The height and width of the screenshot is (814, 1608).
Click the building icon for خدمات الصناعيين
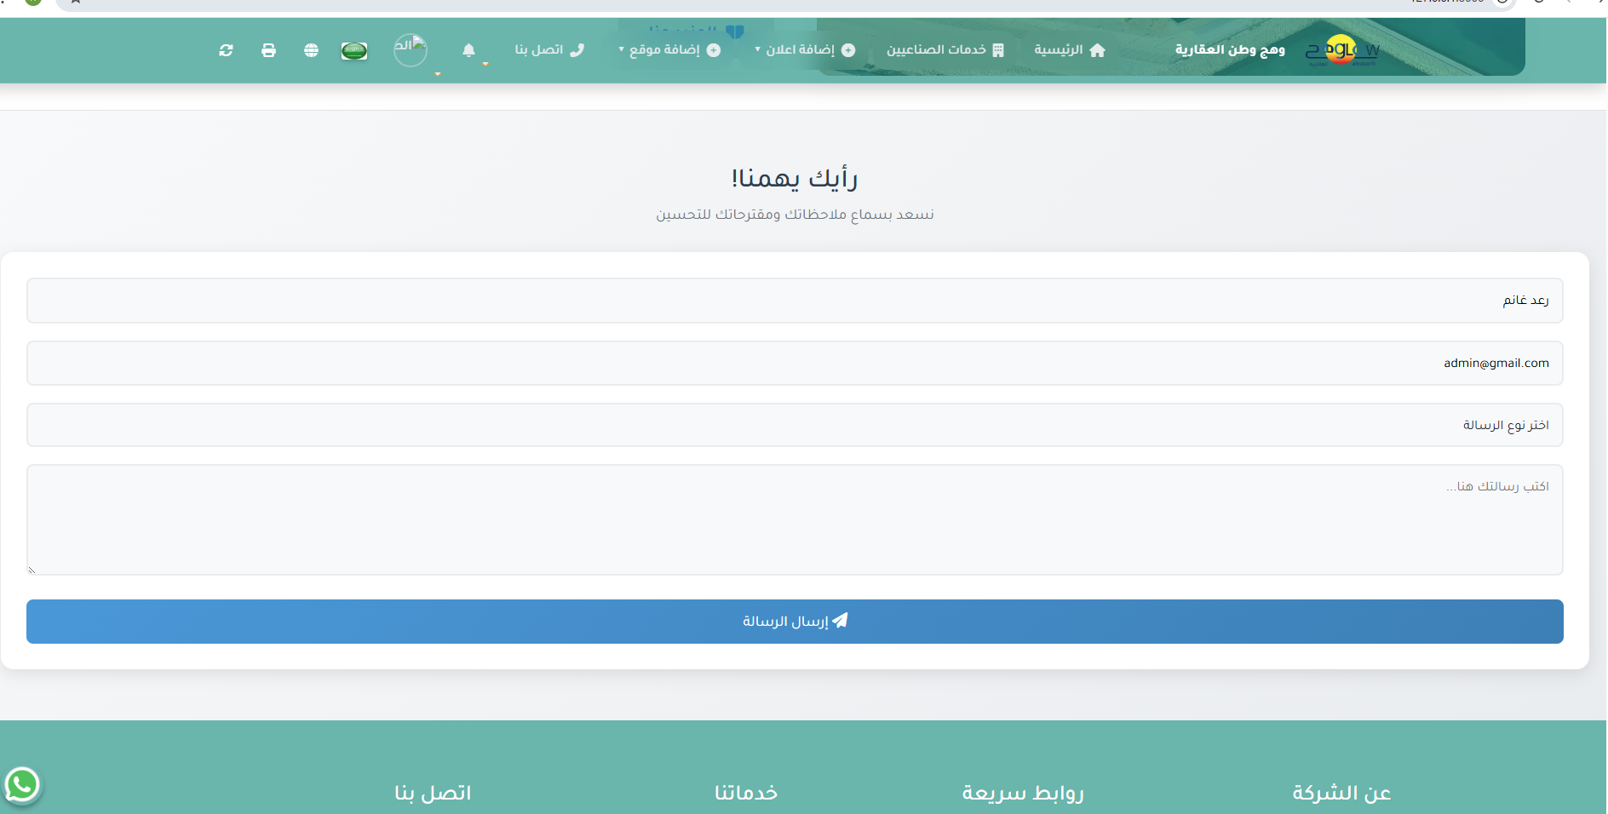(x=998, y=49)
